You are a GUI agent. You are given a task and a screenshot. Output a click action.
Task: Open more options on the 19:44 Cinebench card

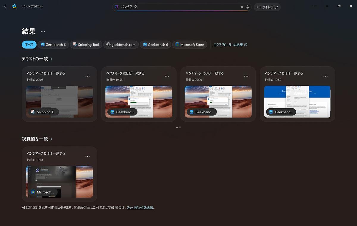pos(87,156)
